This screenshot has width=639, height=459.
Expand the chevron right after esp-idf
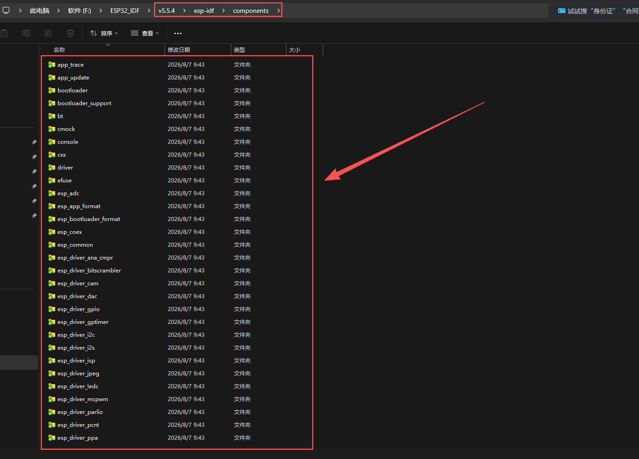223,11
